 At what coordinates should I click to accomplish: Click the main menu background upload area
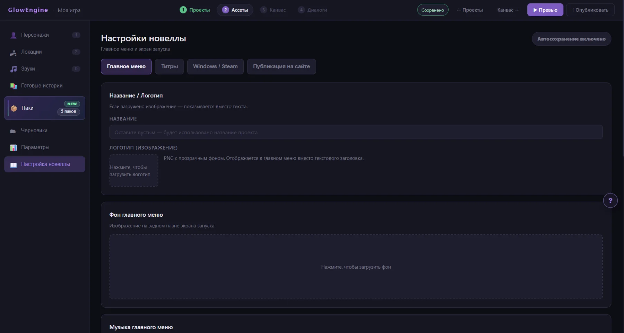(356, 267)
